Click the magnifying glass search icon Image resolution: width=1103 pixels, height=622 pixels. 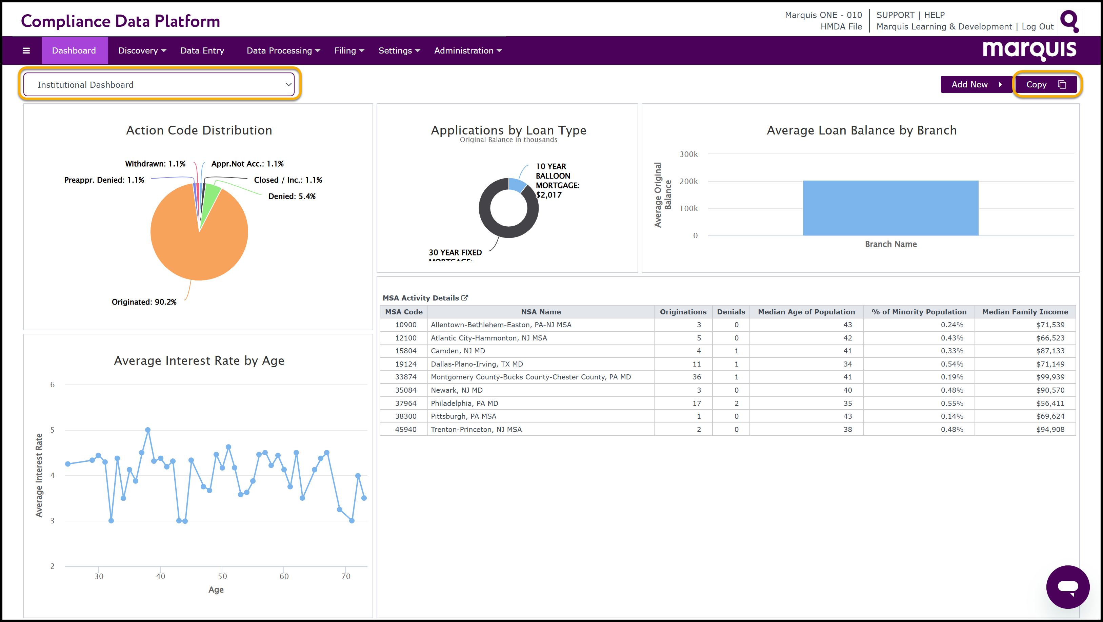(x=1069, y=21)
